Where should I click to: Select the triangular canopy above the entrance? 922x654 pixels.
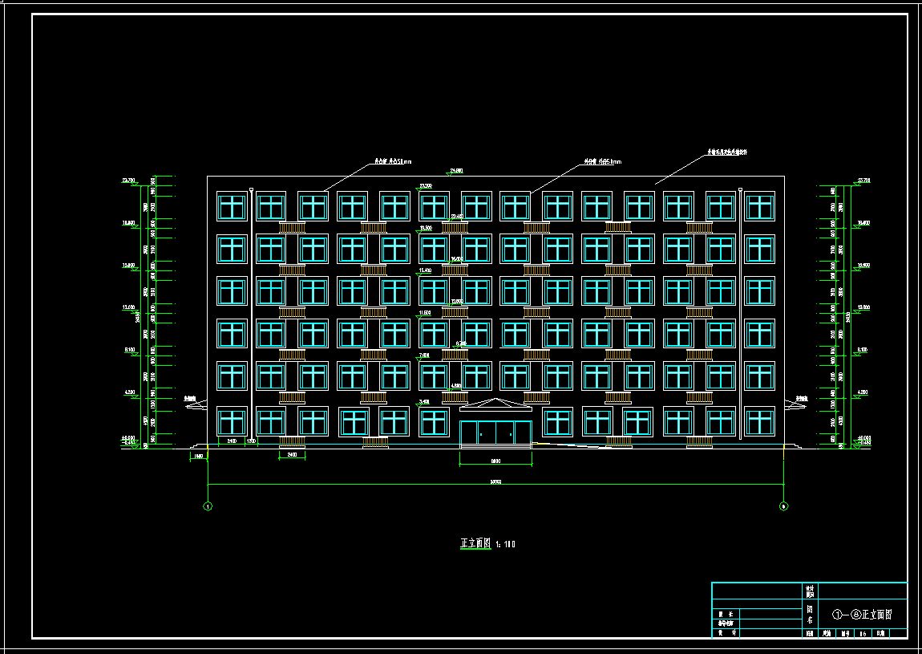(x=495, y=404)
